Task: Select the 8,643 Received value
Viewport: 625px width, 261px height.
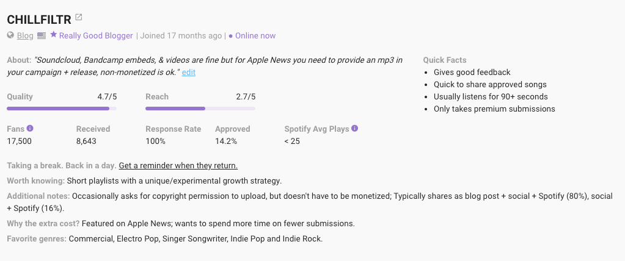Action: tap(86, 141)
